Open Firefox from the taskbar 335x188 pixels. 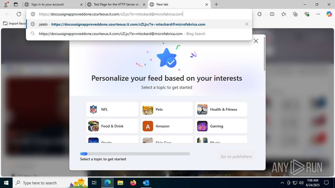click(x=133, y=183)
